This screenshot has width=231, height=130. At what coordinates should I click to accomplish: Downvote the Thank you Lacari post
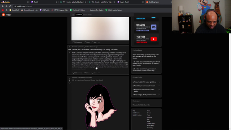(x=70, y=52)
